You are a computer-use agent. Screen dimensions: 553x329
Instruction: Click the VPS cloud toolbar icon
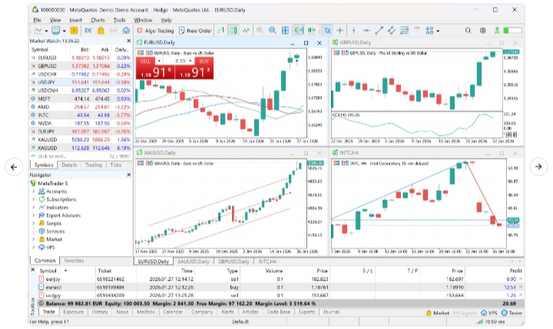126,31
